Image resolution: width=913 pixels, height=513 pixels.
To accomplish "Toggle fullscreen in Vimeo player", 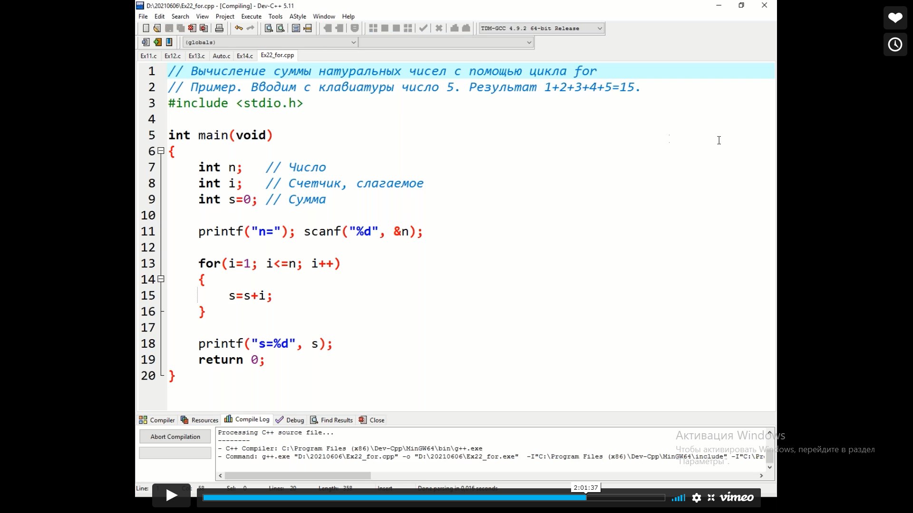I will pyautogui.click(x=711, y=498).
